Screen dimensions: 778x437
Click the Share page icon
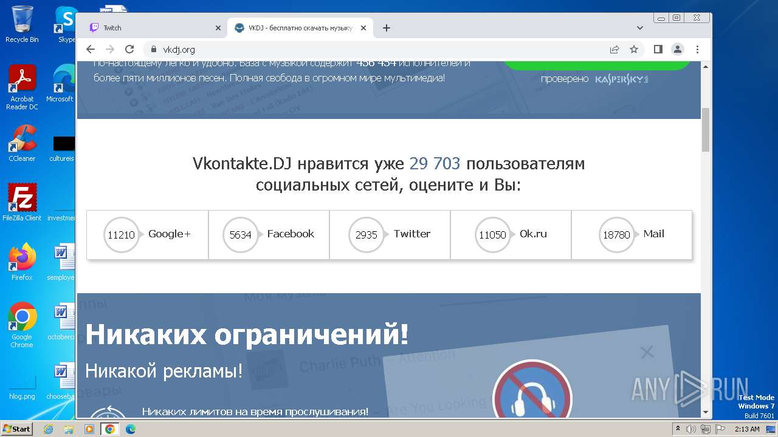tap(614, 49)
